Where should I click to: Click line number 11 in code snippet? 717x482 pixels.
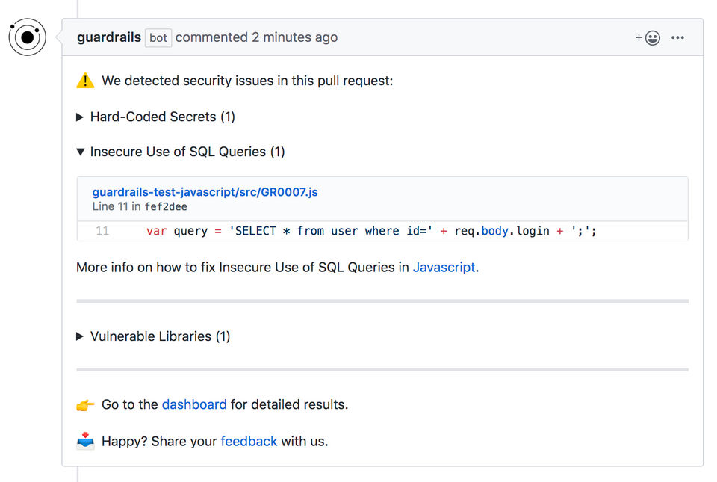pos(102,231)
